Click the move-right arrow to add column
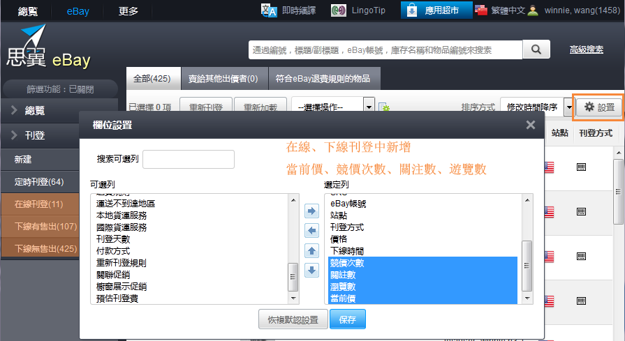The image size is (625, 341). coord(311,211)
